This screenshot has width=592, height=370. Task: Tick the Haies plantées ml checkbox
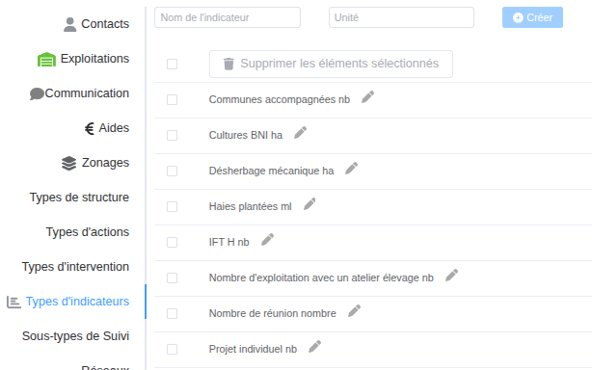tap(173, 207)
